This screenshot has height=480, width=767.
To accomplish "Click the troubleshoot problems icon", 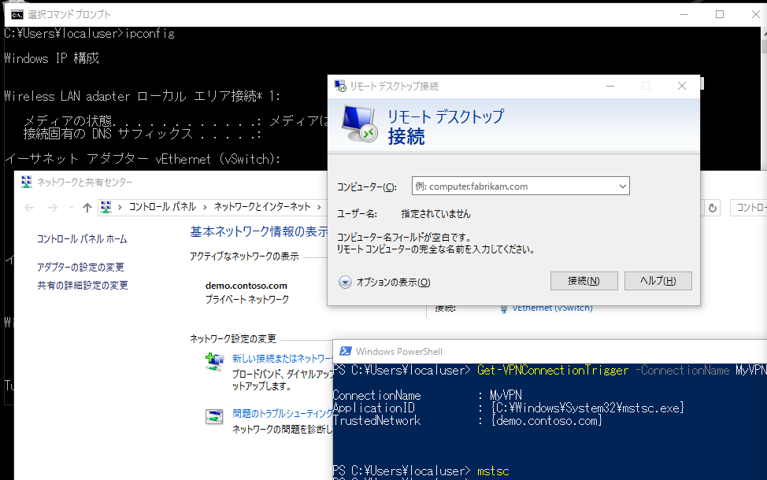I will 214,416.
